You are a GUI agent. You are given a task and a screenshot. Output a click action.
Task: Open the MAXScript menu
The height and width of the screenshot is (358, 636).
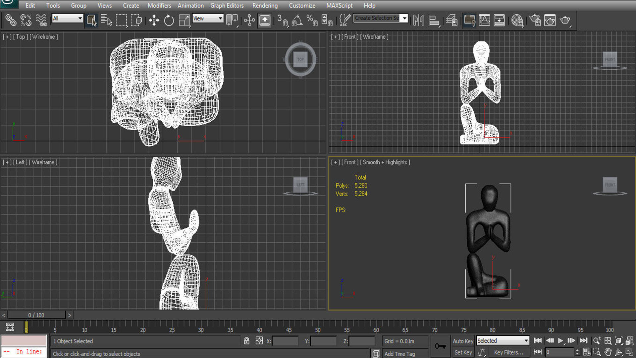pyautogui.click(x=339, y=6)
